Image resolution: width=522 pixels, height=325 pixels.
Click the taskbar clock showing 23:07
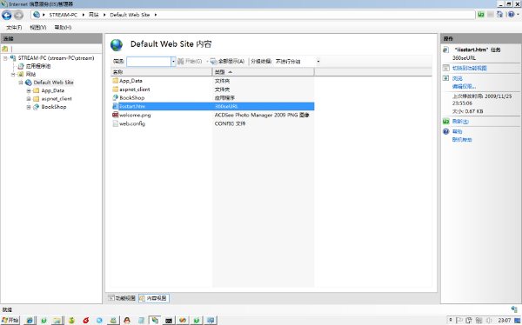pyautogui.click(x=504, y=321)
